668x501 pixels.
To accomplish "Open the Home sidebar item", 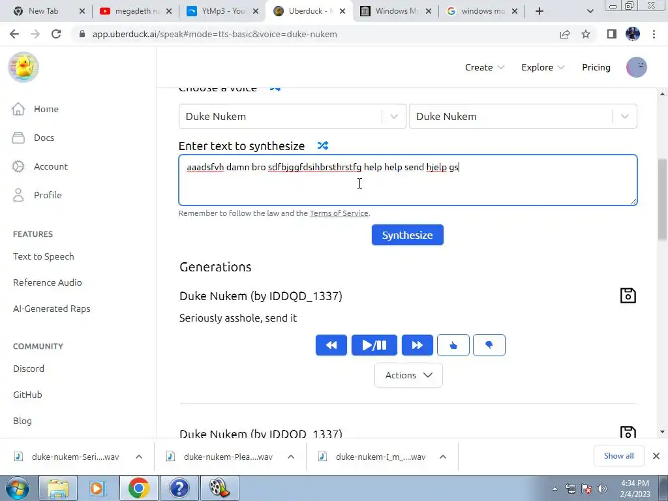I will pyautogui.click(x=35, y=109).
